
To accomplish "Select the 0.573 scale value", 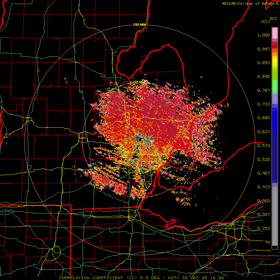I will pyautogui.click(x=264, y=146).
